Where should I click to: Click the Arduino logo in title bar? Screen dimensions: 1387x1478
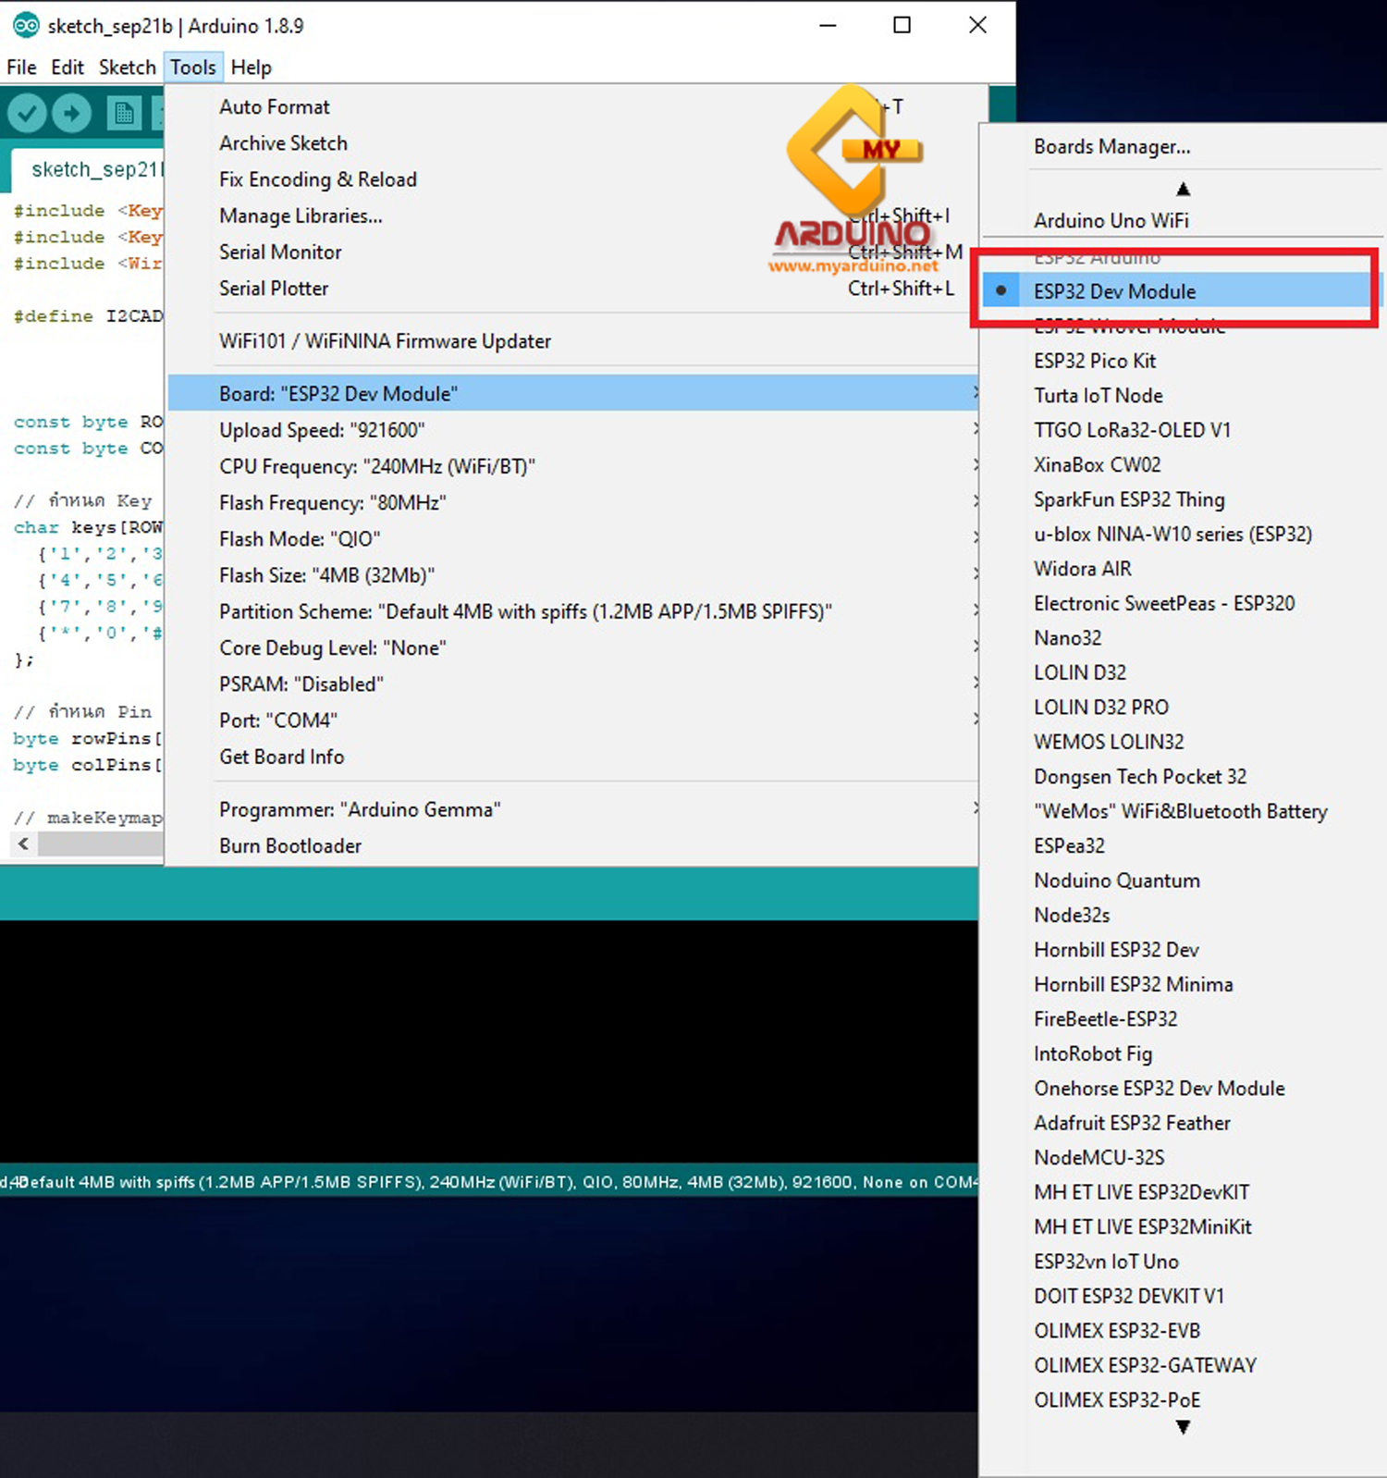(x=25, y=26)
